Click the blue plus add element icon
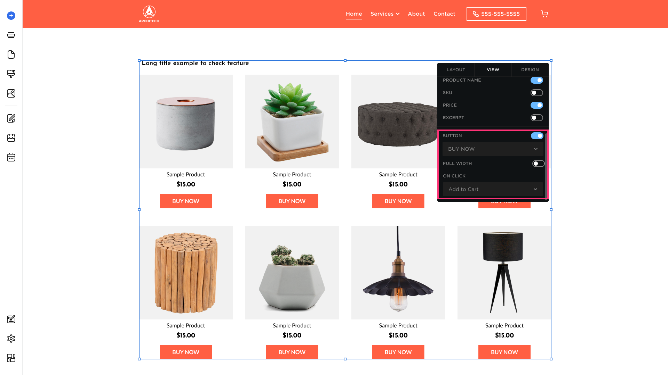 [x=11, y=16]
